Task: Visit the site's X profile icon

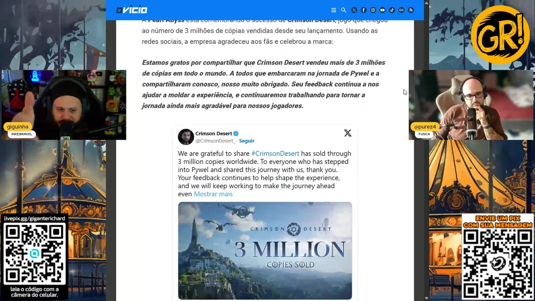Action: pyautogui.click(x=354, y=10)
